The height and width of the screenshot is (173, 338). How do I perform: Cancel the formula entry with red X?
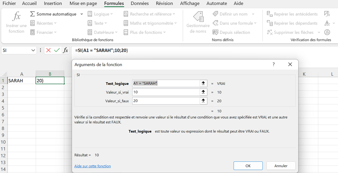coord(48,50)
